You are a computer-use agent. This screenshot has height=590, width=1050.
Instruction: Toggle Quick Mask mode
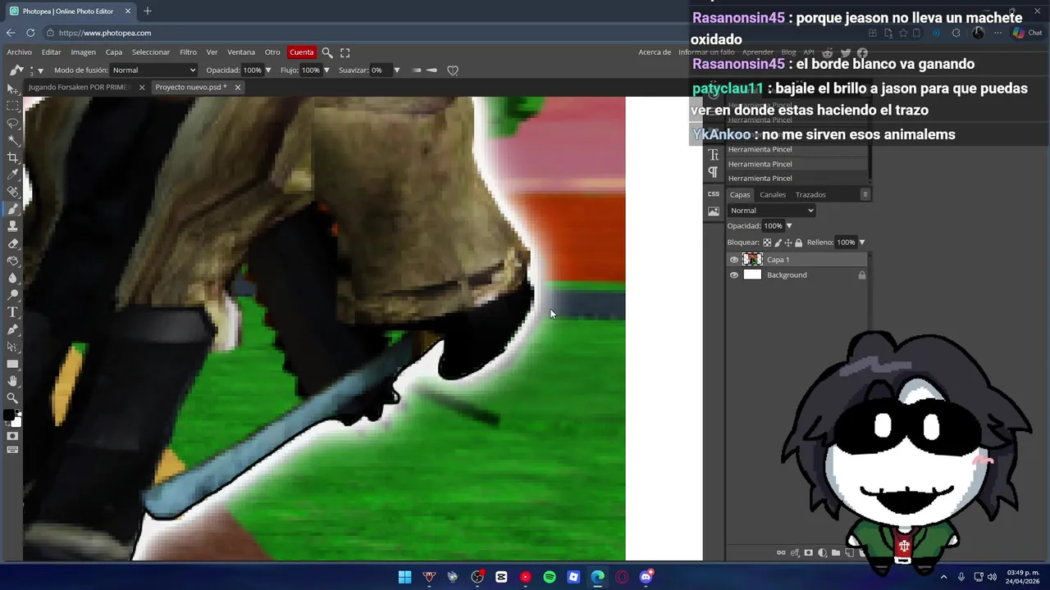click(12, 436)
